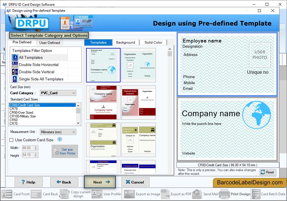Select the olive bus horizontal template
Screen dimensions: 287x201
(103, 140)
